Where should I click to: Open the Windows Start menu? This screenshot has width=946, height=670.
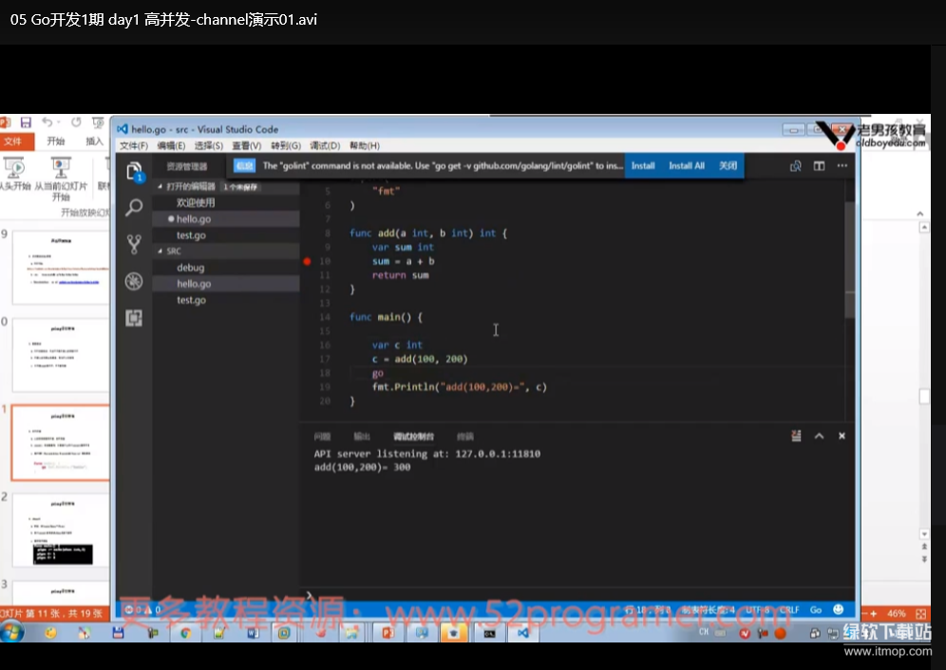(12, 632)
